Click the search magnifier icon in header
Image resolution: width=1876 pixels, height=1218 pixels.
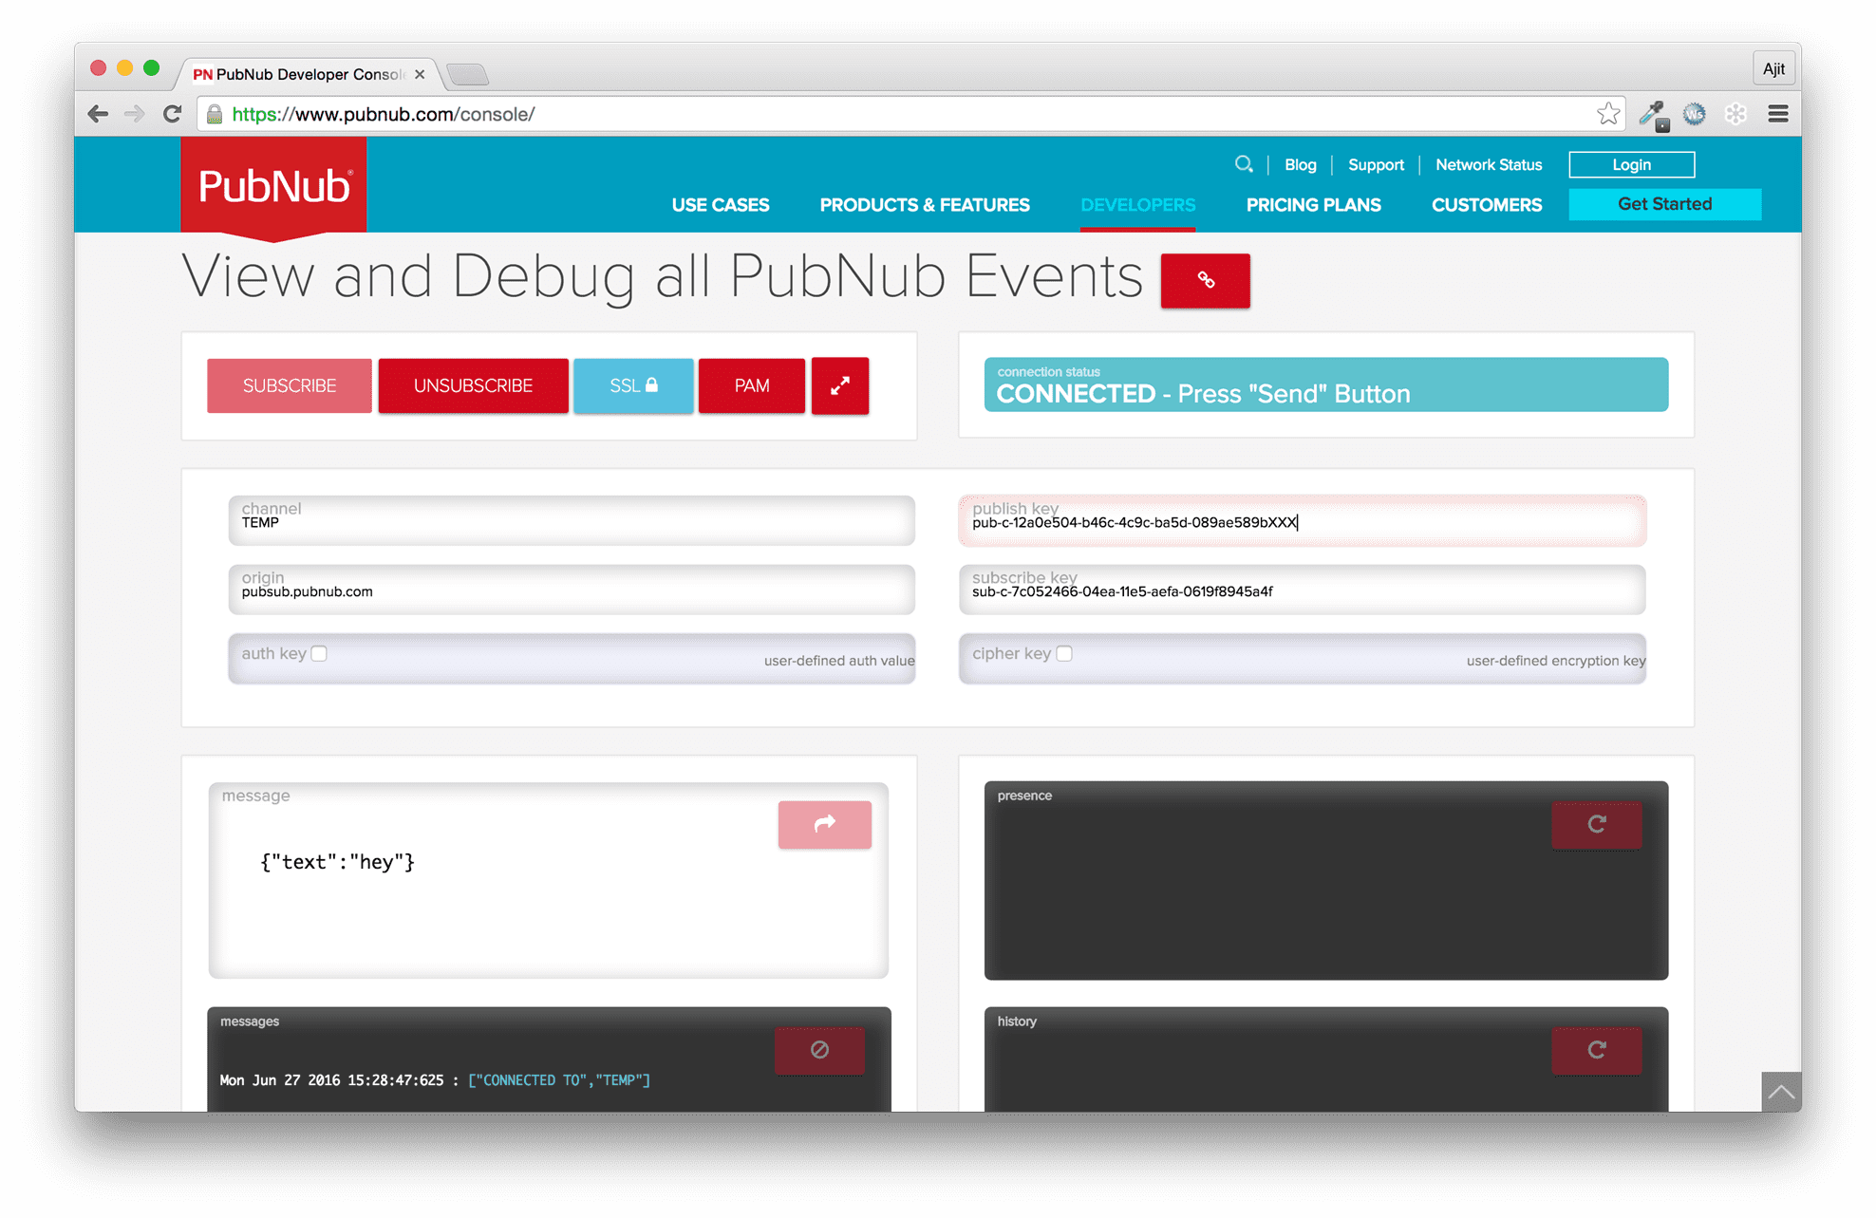coord(1243,164)
